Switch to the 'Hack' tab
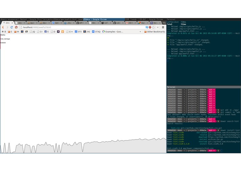Image resolution: width=241 pixels, height=171 pixels. [143, 23]
